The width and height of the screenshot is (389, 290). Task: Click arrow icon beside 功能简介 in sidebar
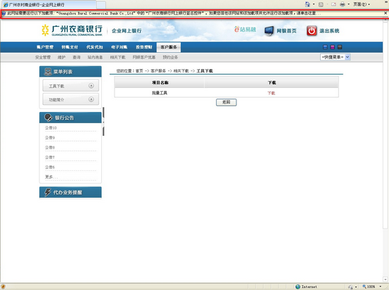91,99
